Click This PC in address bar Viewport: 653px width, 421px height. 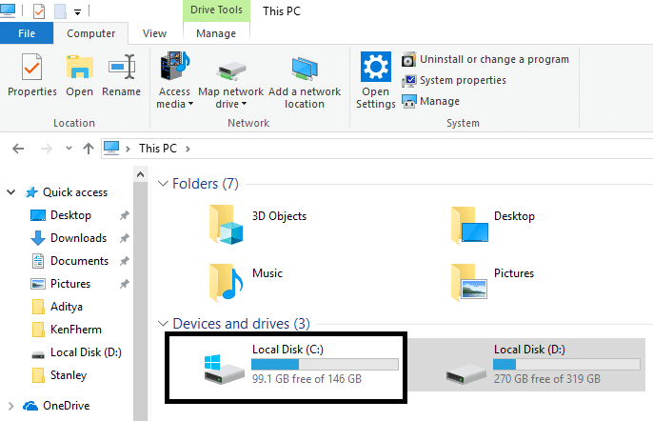pyautogui.click(x=158, y=149)
